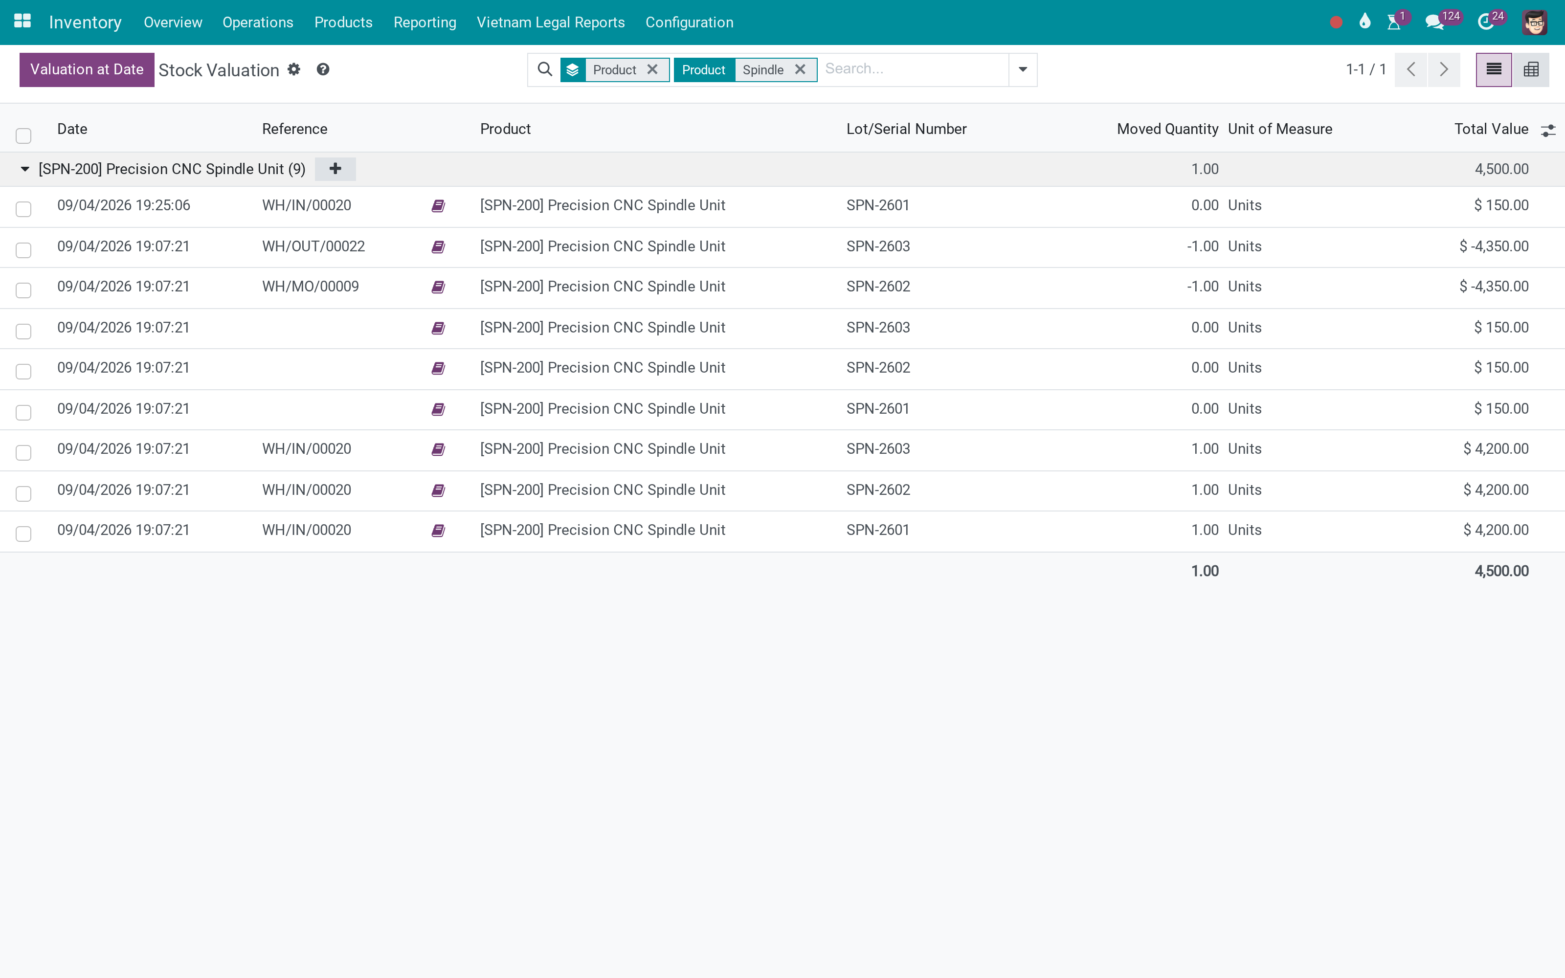
Task: Open journal entry icon for SPN-2603 $ 4,200.00 row
Action: (x=439, y=449)
